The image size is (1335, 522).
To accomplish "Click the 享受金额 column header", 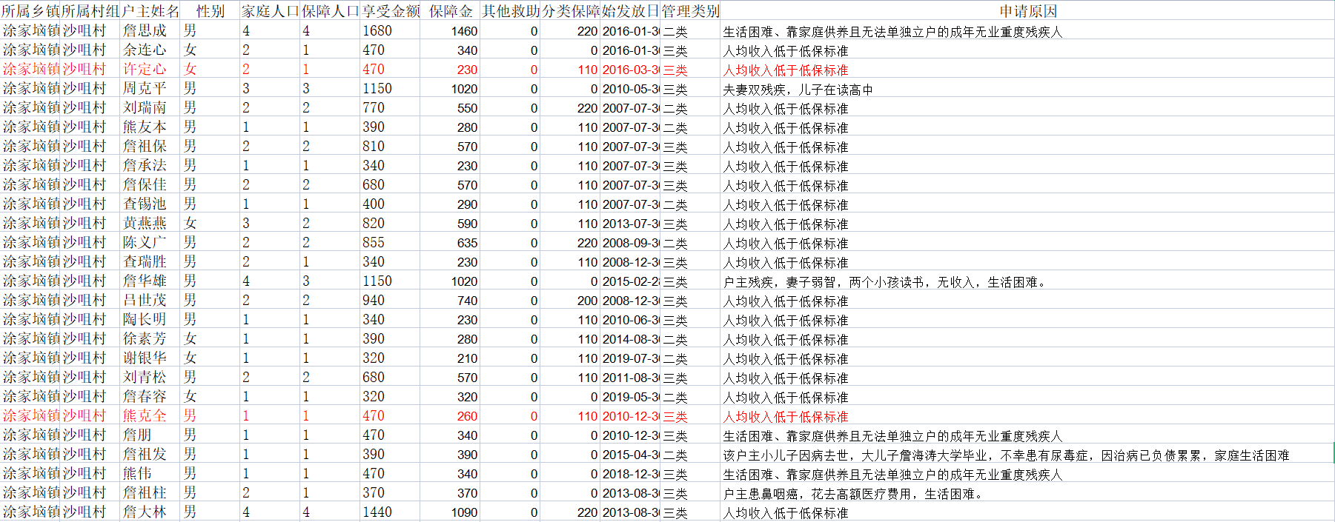I will click(x=390, y=11).
